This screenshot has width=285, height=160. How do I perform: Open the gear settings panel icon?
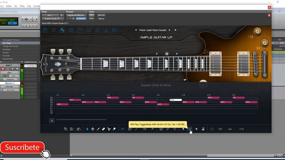pos(97,30)
